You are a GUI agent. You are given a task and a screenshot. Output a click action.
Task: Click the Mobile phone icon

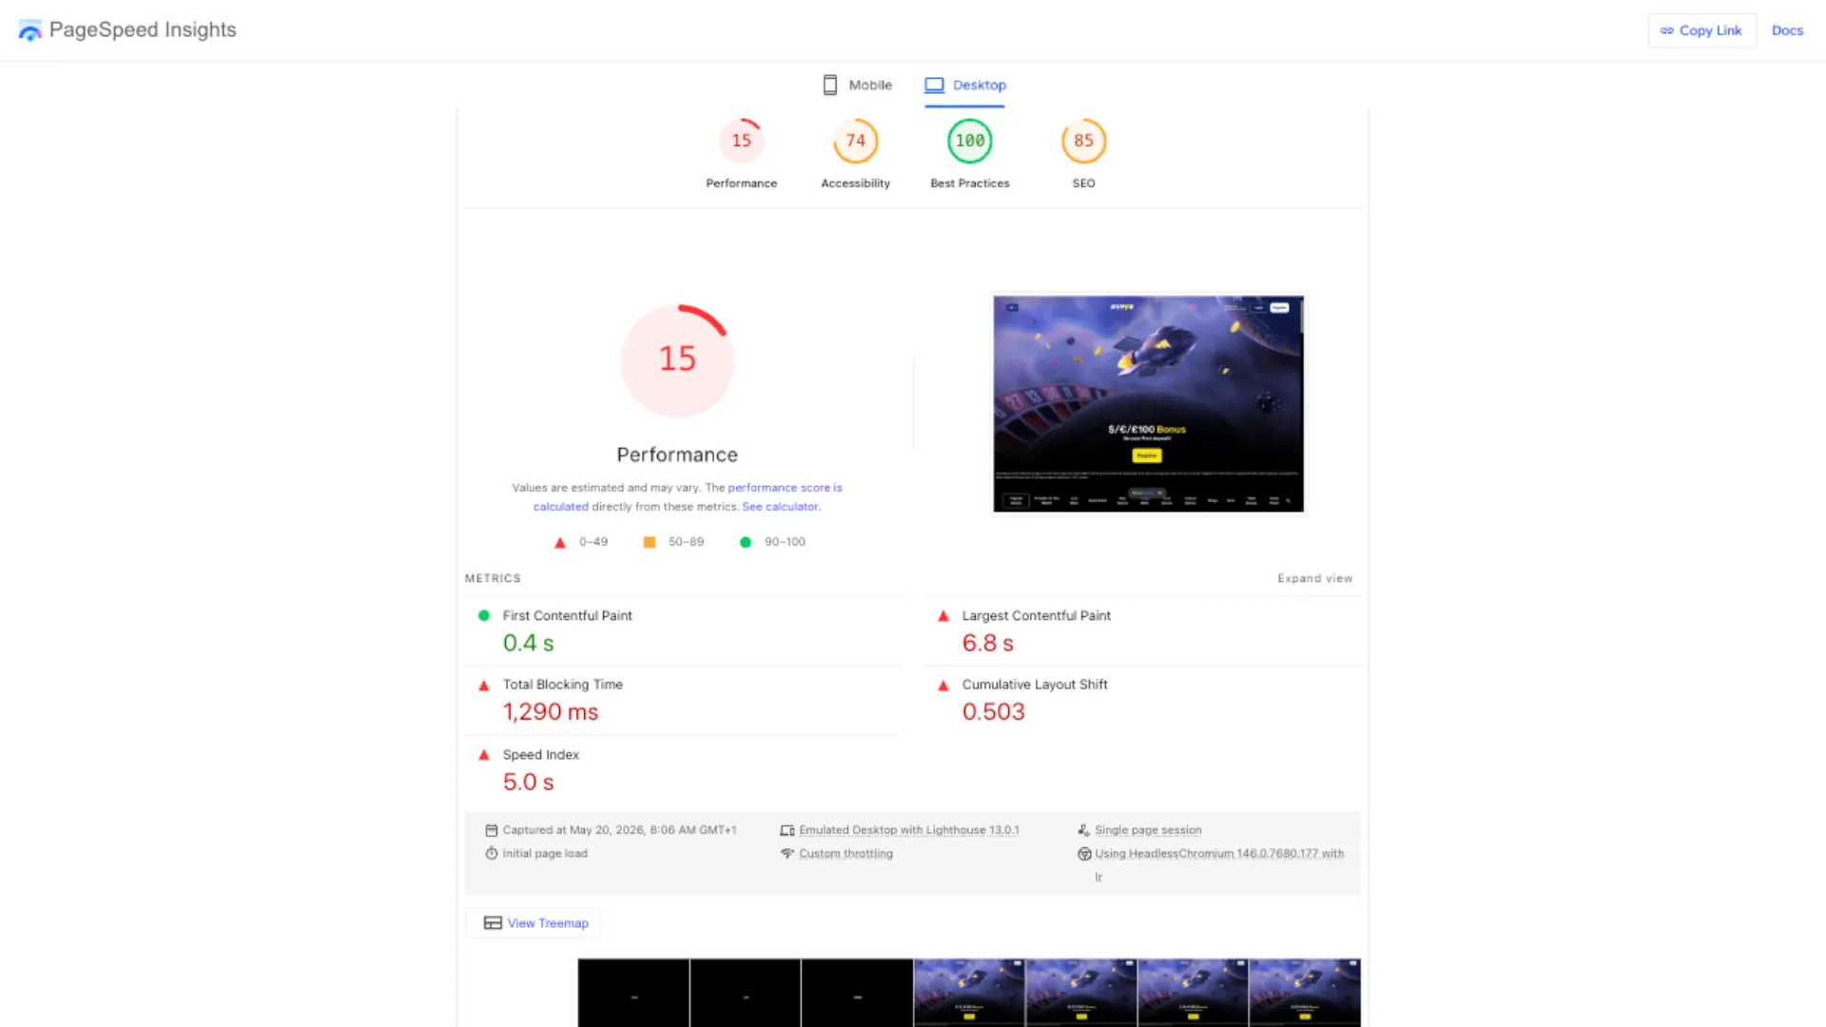tap(830, 85)
